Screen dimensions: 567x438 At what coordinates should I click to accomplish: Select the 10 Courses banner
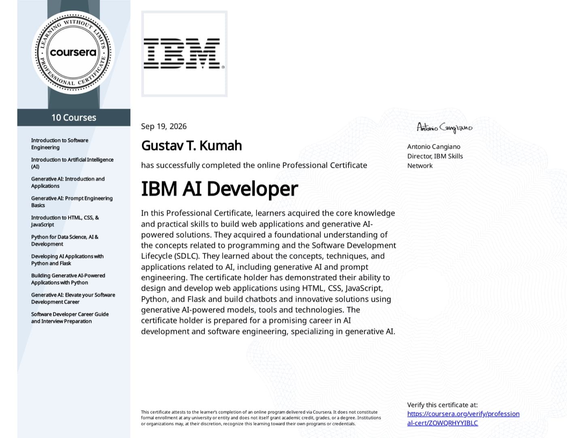74,118
